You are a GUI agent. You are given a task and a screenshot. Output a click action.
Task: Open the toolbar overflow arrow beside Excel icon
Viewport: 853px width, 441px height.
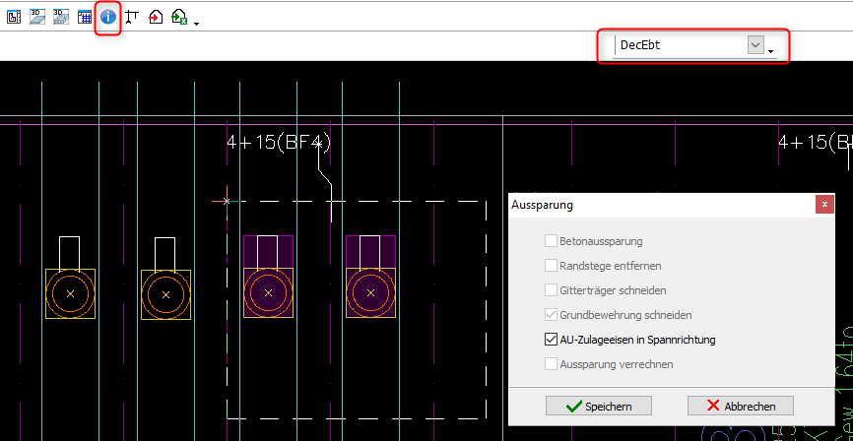196,24
